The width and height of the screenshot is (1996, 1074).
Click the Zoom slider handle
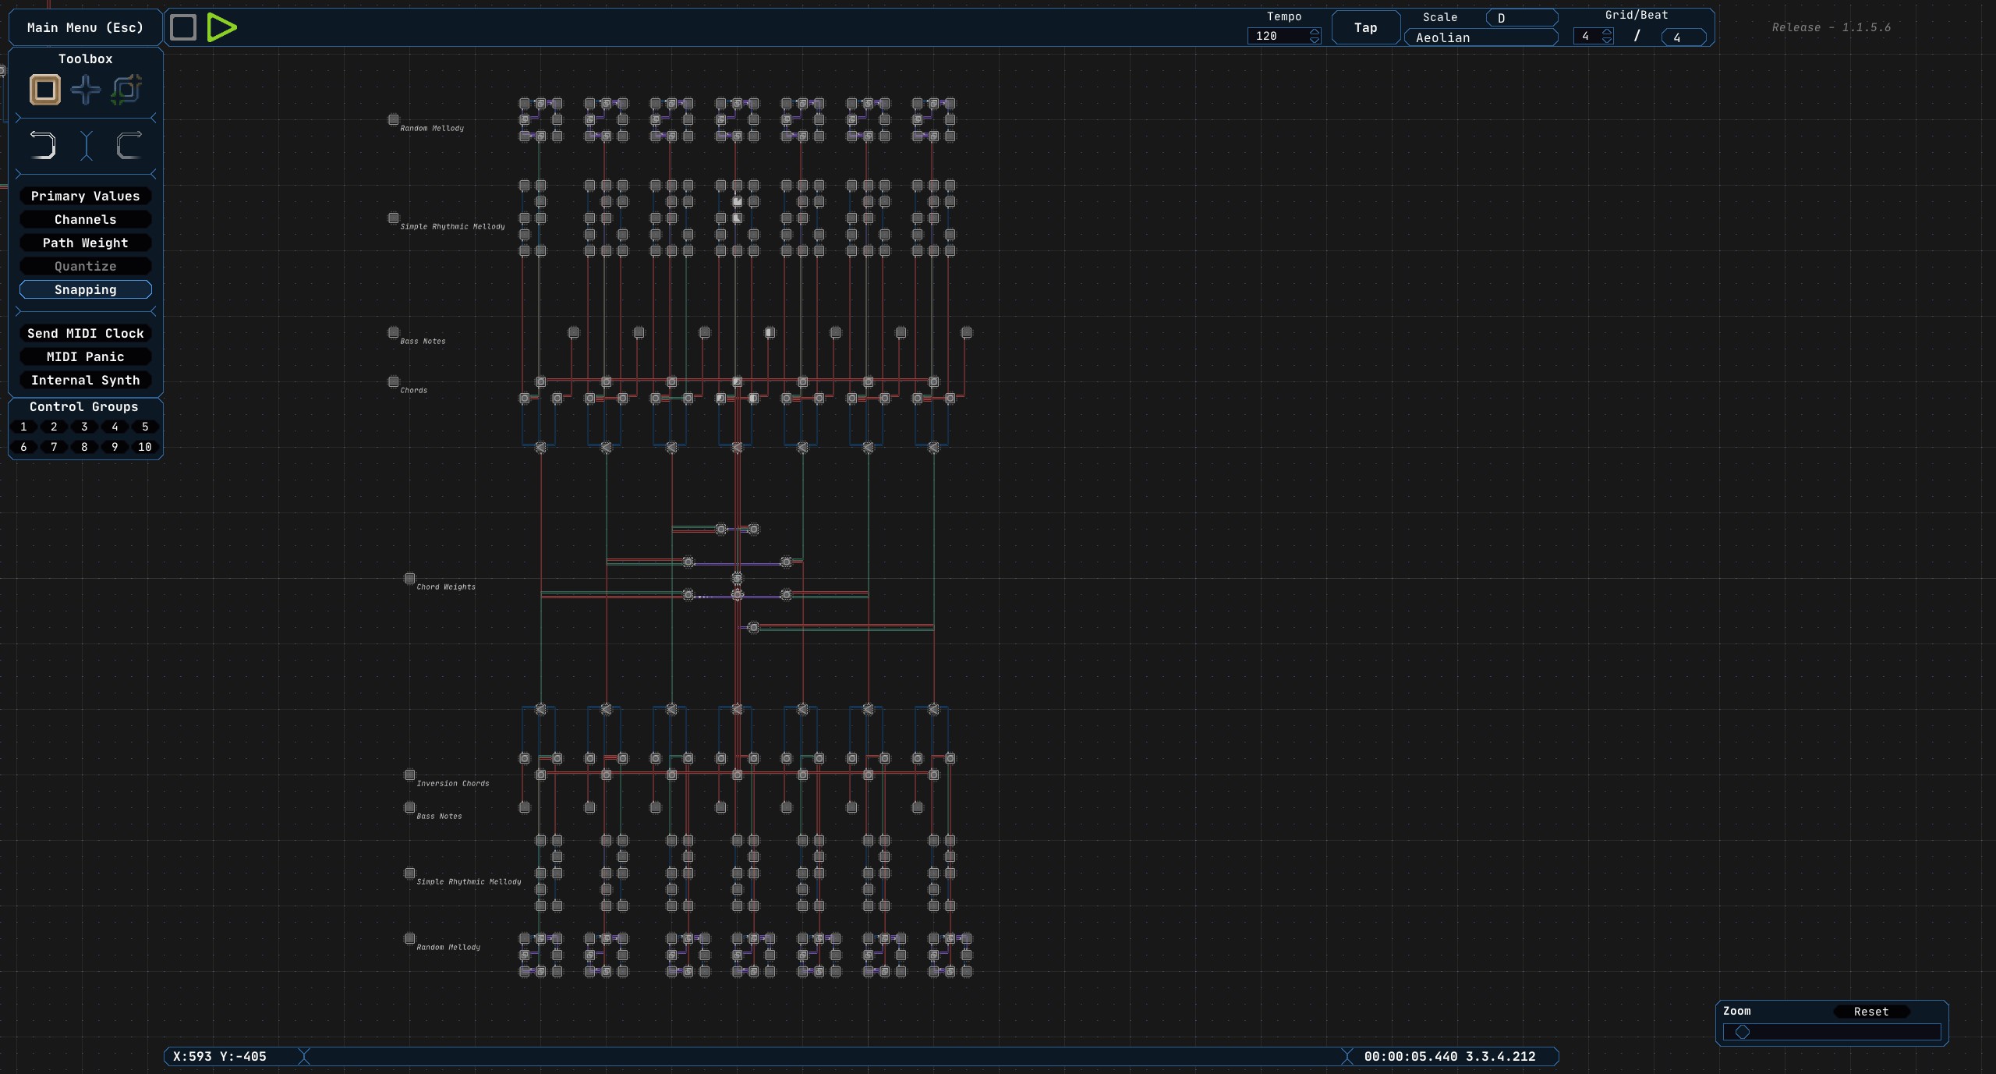pos(1743,1033)
